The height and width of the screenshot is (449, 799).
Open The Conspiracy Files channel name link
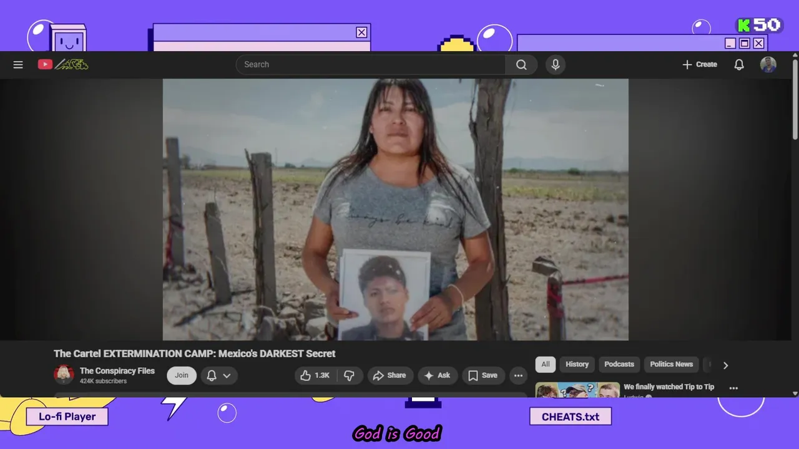(117, 370)
